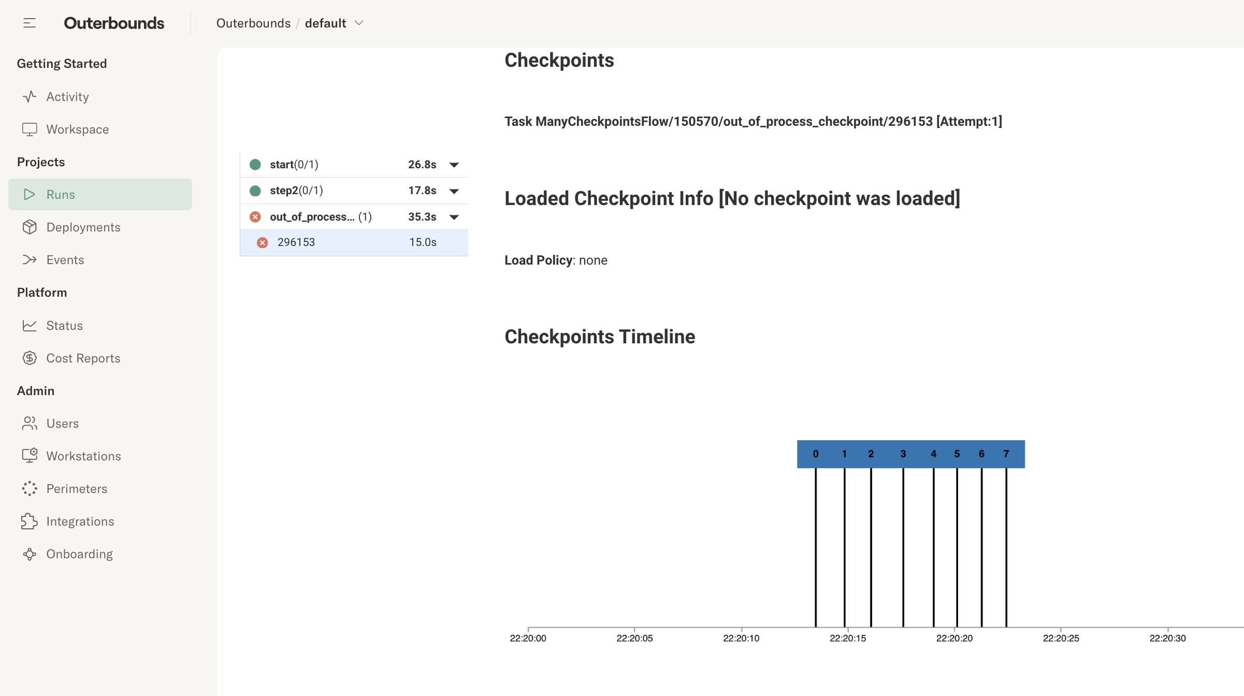1244x696 pixels.
Task: Expand the step2(0/1) step arrow
Action: click(454, 191)
